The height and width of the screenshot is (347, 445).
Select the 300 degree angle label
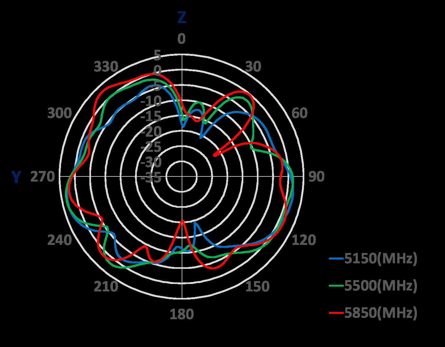point(60,113)
